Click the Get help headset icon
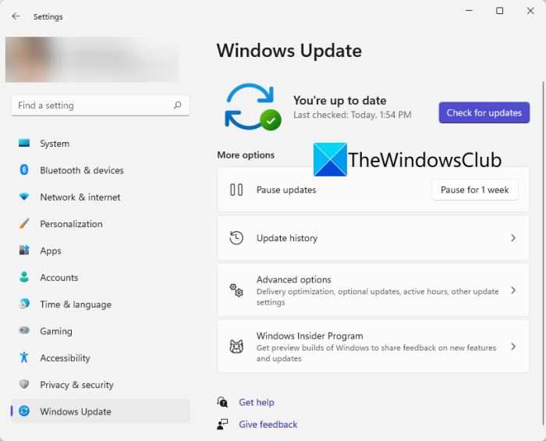This screenshot has height=441, width=546. (222, 402)
